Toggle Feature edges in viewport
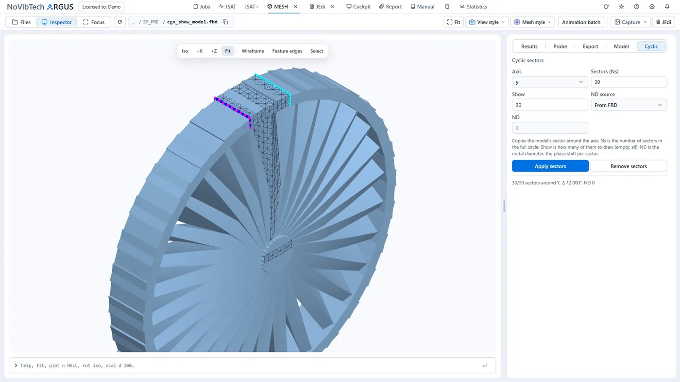This screenshot has height=382, width=680. (x=287, y=51)
